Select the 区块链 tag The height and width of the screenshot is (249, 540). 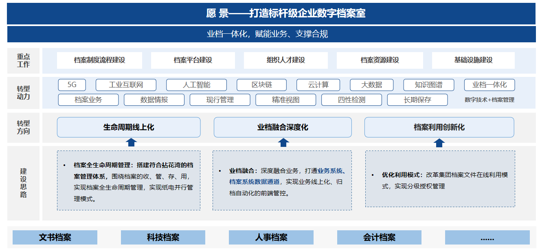[x=262, y=85]
